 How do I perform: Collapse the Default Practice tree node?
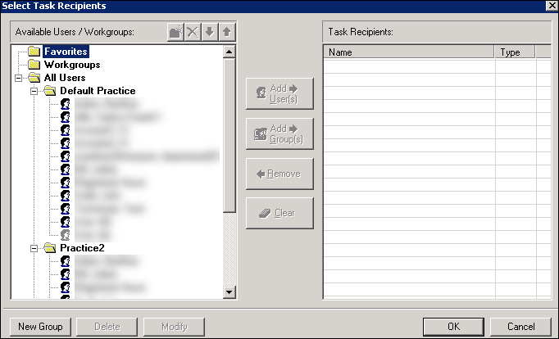coord(34,91)
